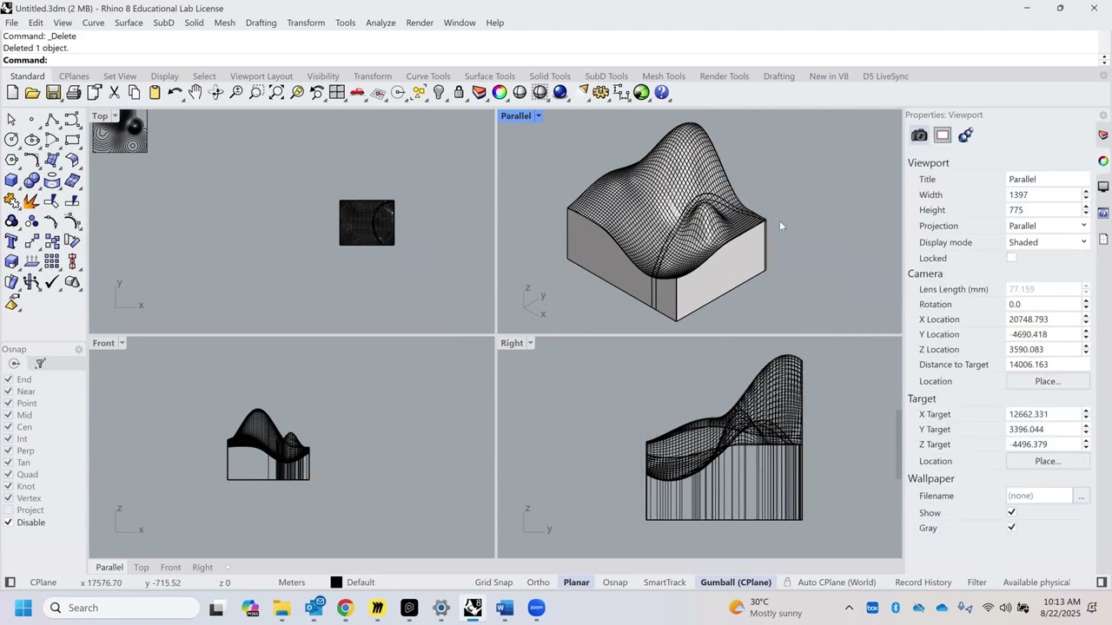Cut selection with the scissors icon
This screenshot has width=1112, height=625.
point(114,93)
